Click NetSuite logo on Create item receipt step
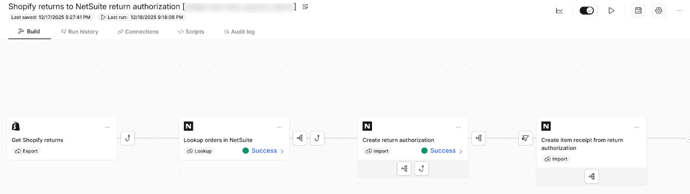 pos(546,126)
